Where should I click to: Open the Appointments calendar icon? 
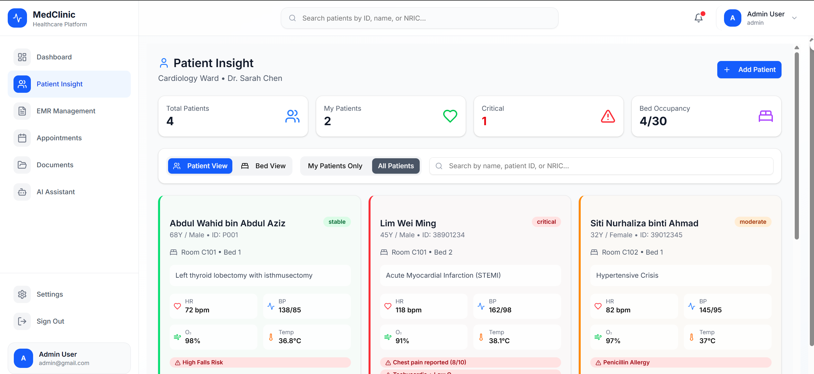coord(22,138)
